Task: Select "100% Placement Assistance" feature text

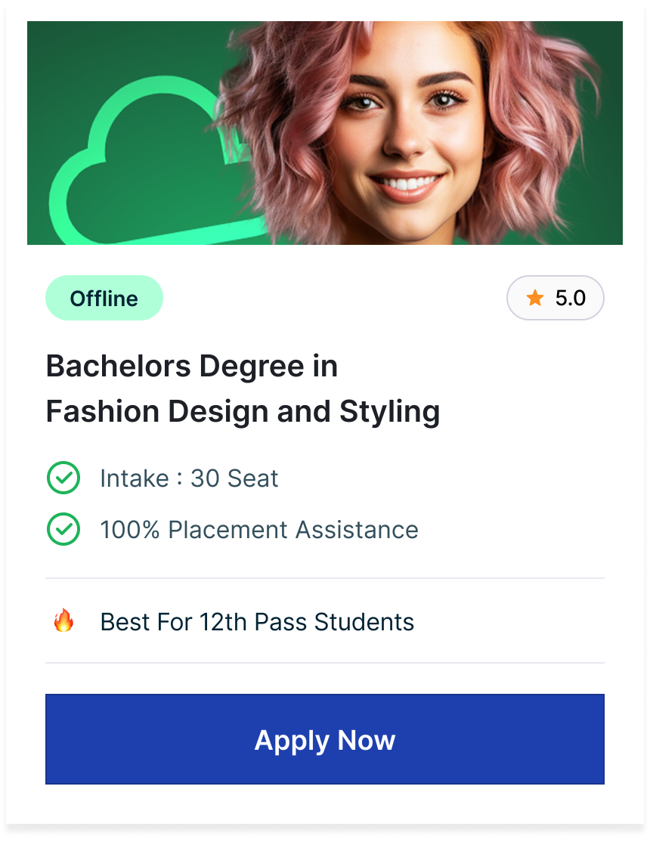Action: 258,530
